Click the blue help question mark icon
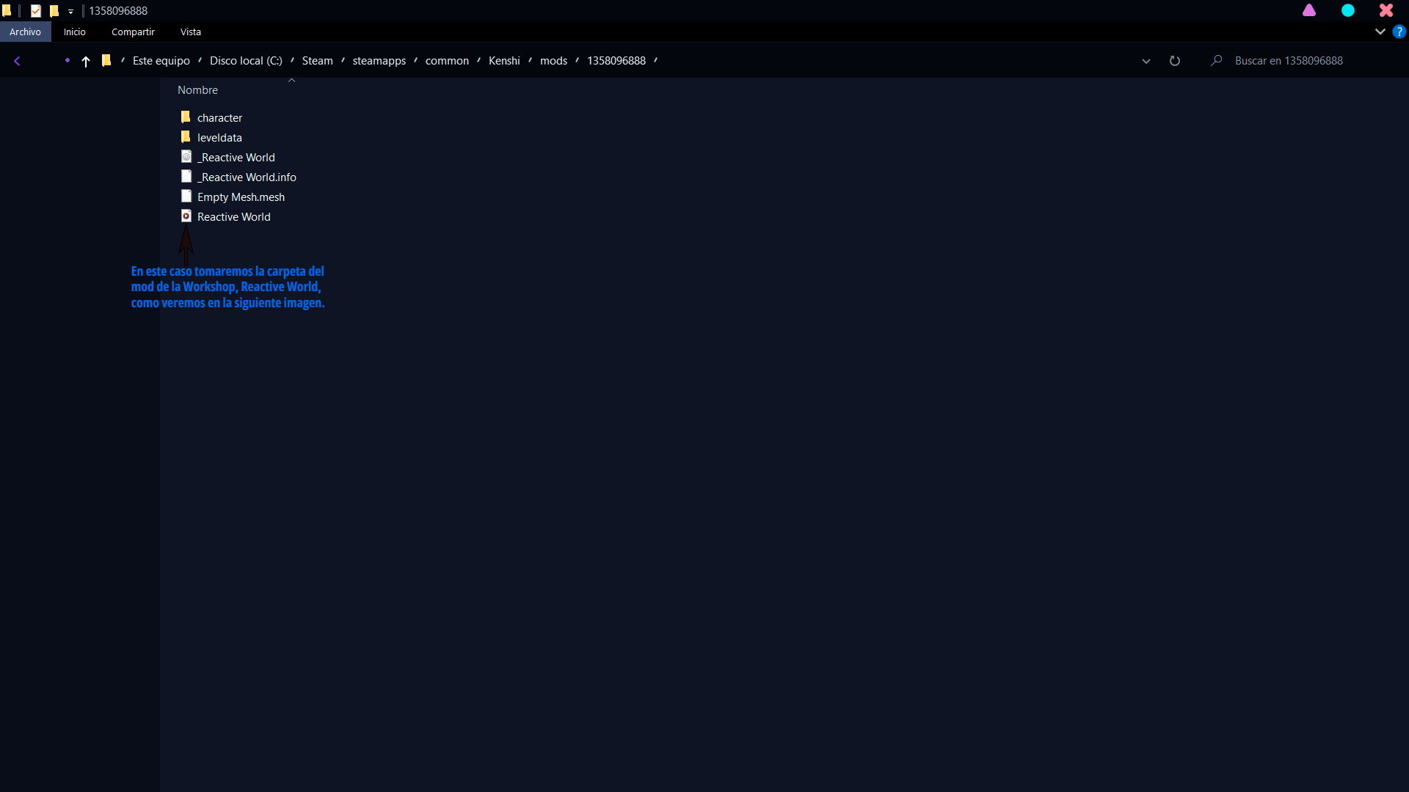The height and width of the screenshot is (792, 1409). pos(1399,32)
